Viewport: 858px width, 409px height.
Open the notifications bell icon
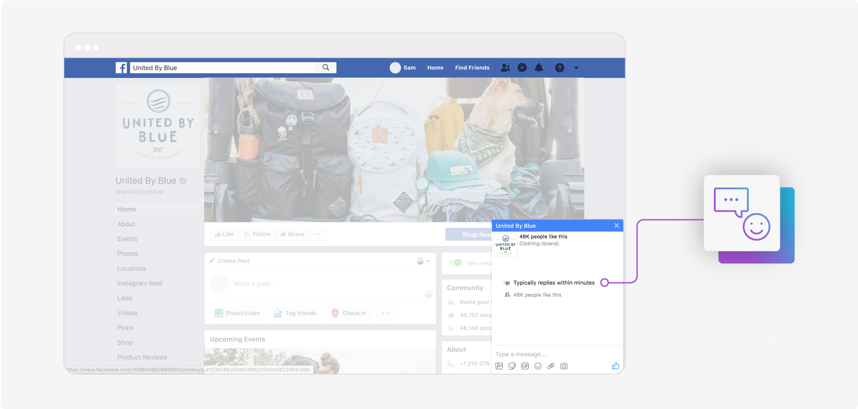[x=539, y=68]
